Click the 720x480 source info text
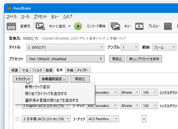178x129 pixels. [x=83, y=38]
